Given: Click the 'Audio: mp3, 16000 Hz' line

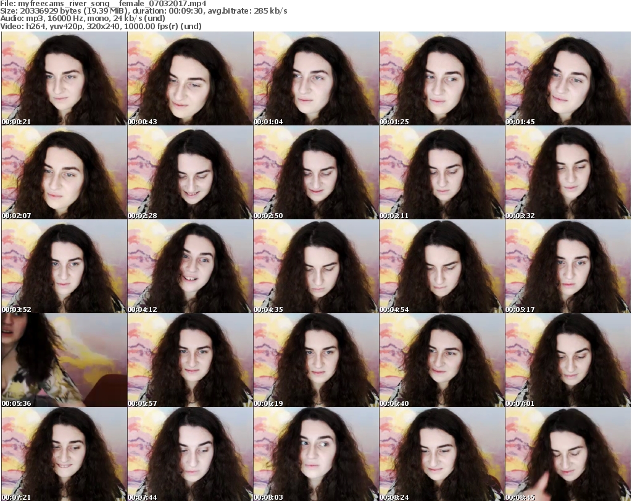Looking at the screenshot, I should coord(83,19).
